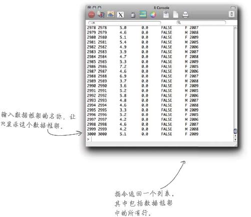251x217 pixels.
Task: Show the command history panel icon
Action: coord(143,15)
